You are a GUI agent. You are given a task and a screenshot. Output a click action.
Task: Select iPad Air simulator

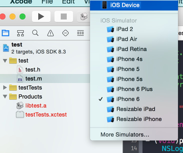pos(126,39)
